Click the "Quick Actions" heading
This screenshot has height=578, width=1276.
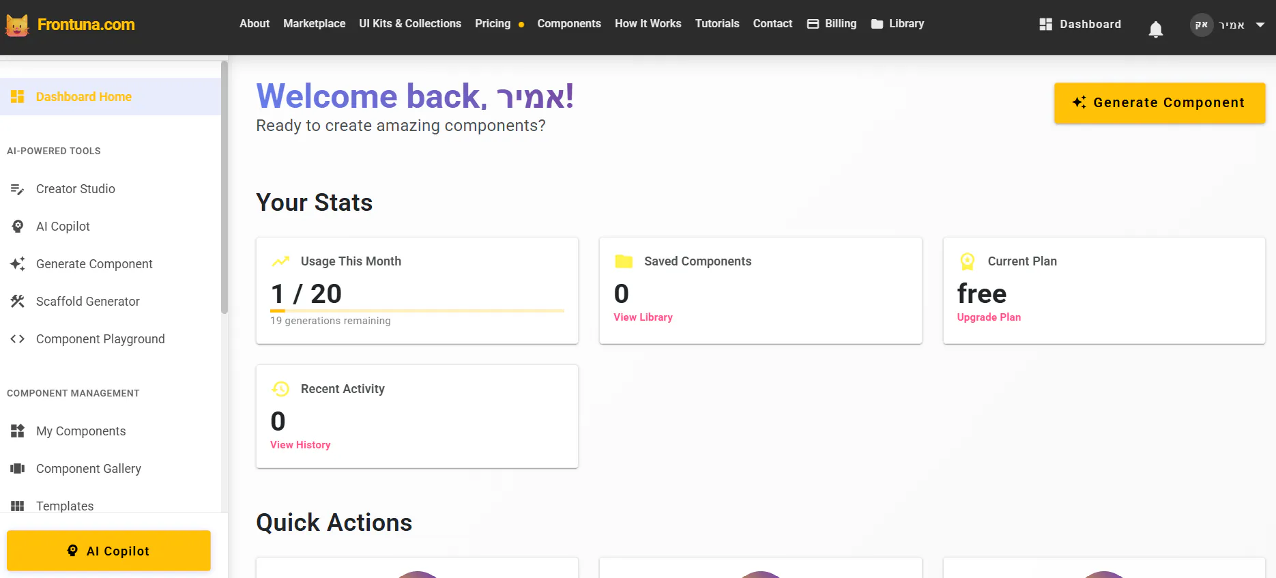tap(334, 523)
